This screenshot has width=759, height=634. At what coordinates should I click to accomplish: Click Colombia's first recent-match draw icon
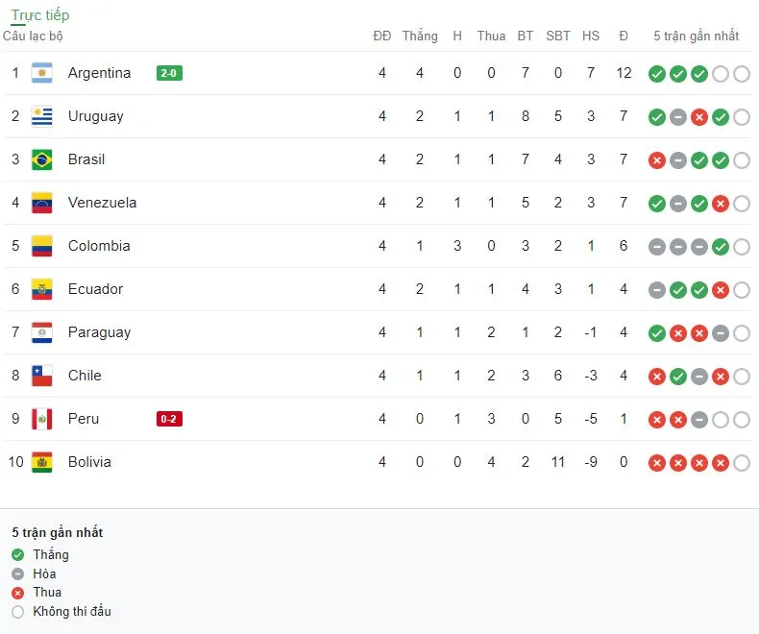coord(657,247)
